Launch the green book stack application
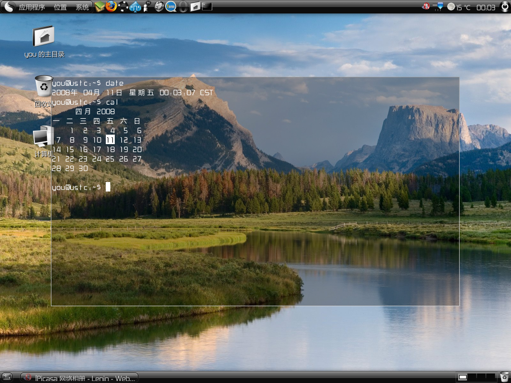 tap(100, 6)
